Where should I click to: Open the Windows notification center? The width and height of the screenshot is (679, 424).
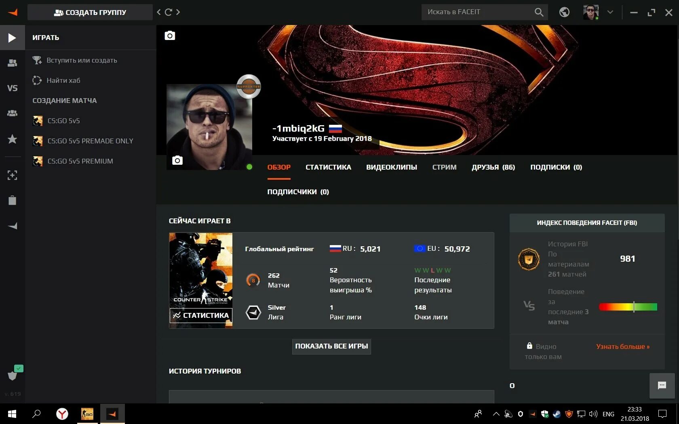point(662,414)
